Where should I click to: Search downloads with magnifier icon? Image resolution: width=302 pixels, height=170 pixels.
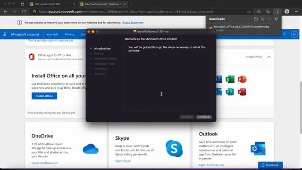click(x=262, y=19)
